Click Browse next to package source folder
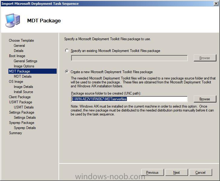This screenshot has width=220, height=181. tap(205, 99)
